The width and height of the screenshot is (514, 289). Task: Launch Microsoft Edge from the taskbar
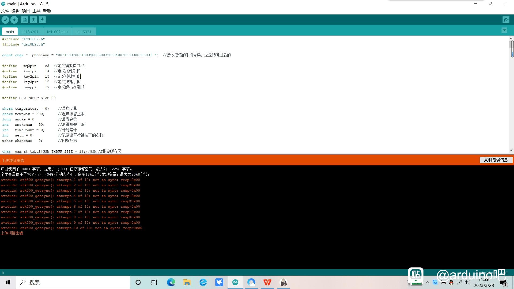pos(171,282)
